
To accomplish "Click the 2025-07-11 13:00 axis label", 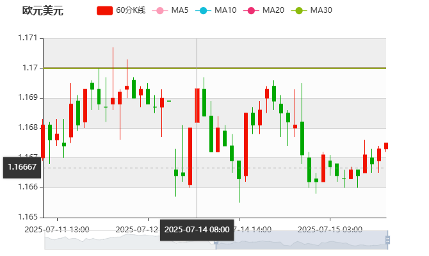I will (57, 230).
